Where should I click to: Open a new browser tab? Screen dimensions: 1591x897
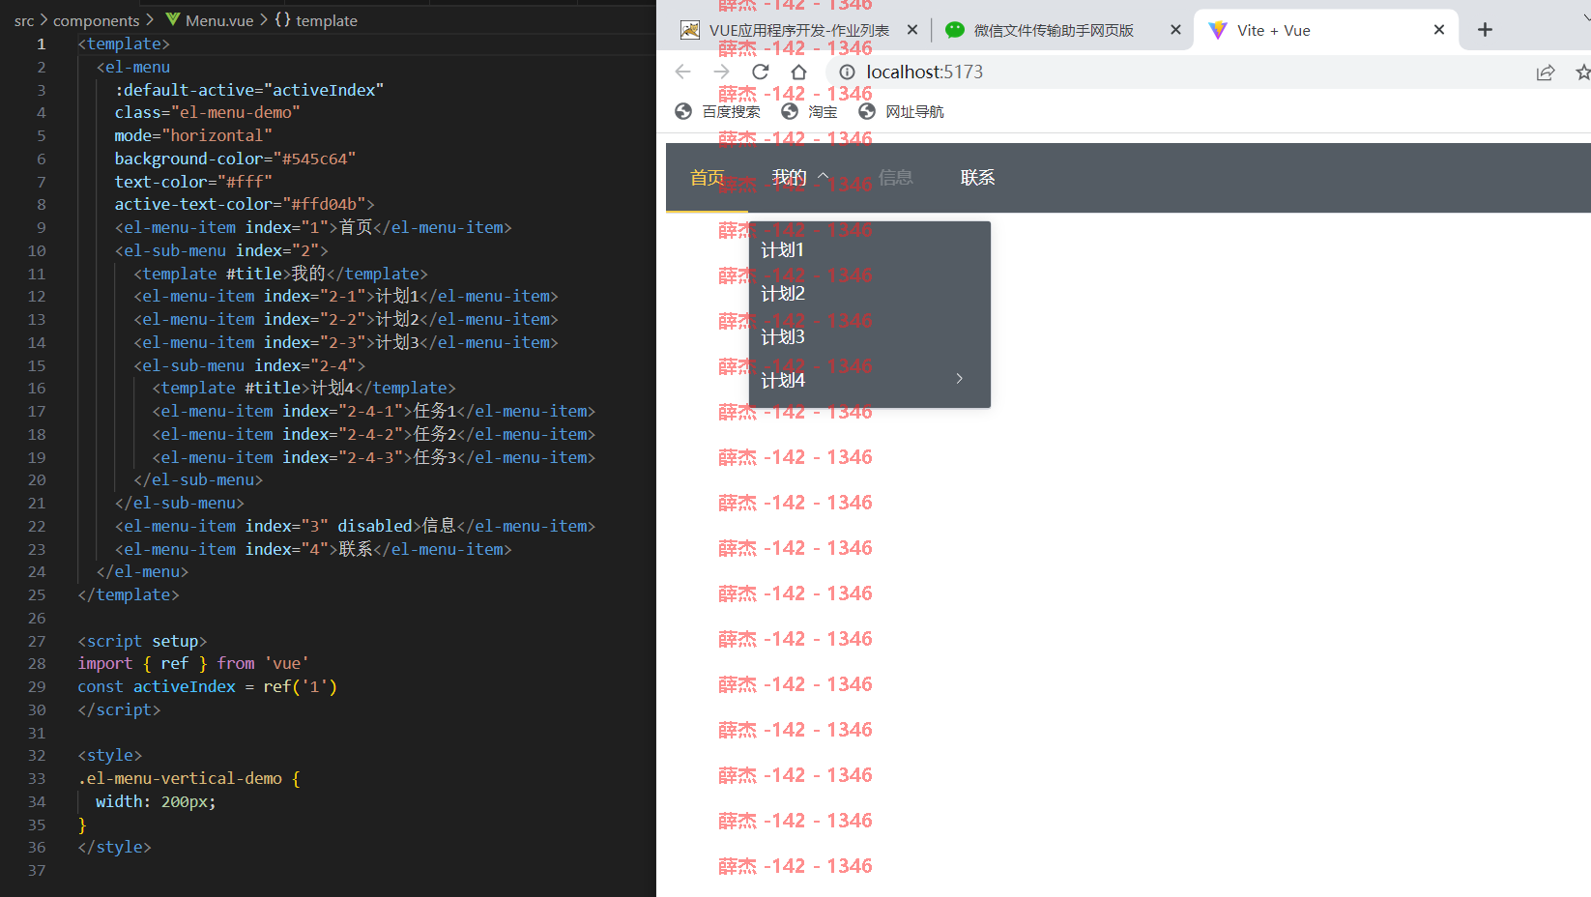pos(1485,30)
